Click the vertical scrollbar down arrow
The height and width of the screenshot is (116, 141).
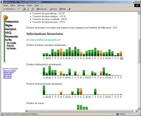pyautogui.click(x=139, y=108)
